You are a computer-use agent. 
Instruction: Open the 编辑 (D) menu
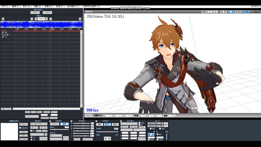[x=15, y=6]
